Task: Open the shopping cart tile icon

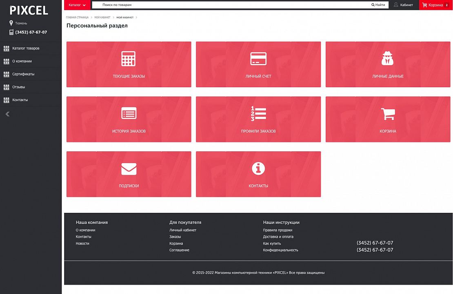Action: [x=388, y=113]
